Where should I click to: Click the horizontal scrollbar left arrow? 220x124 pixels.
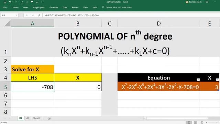pyautogui.click(x=145, y=118)
